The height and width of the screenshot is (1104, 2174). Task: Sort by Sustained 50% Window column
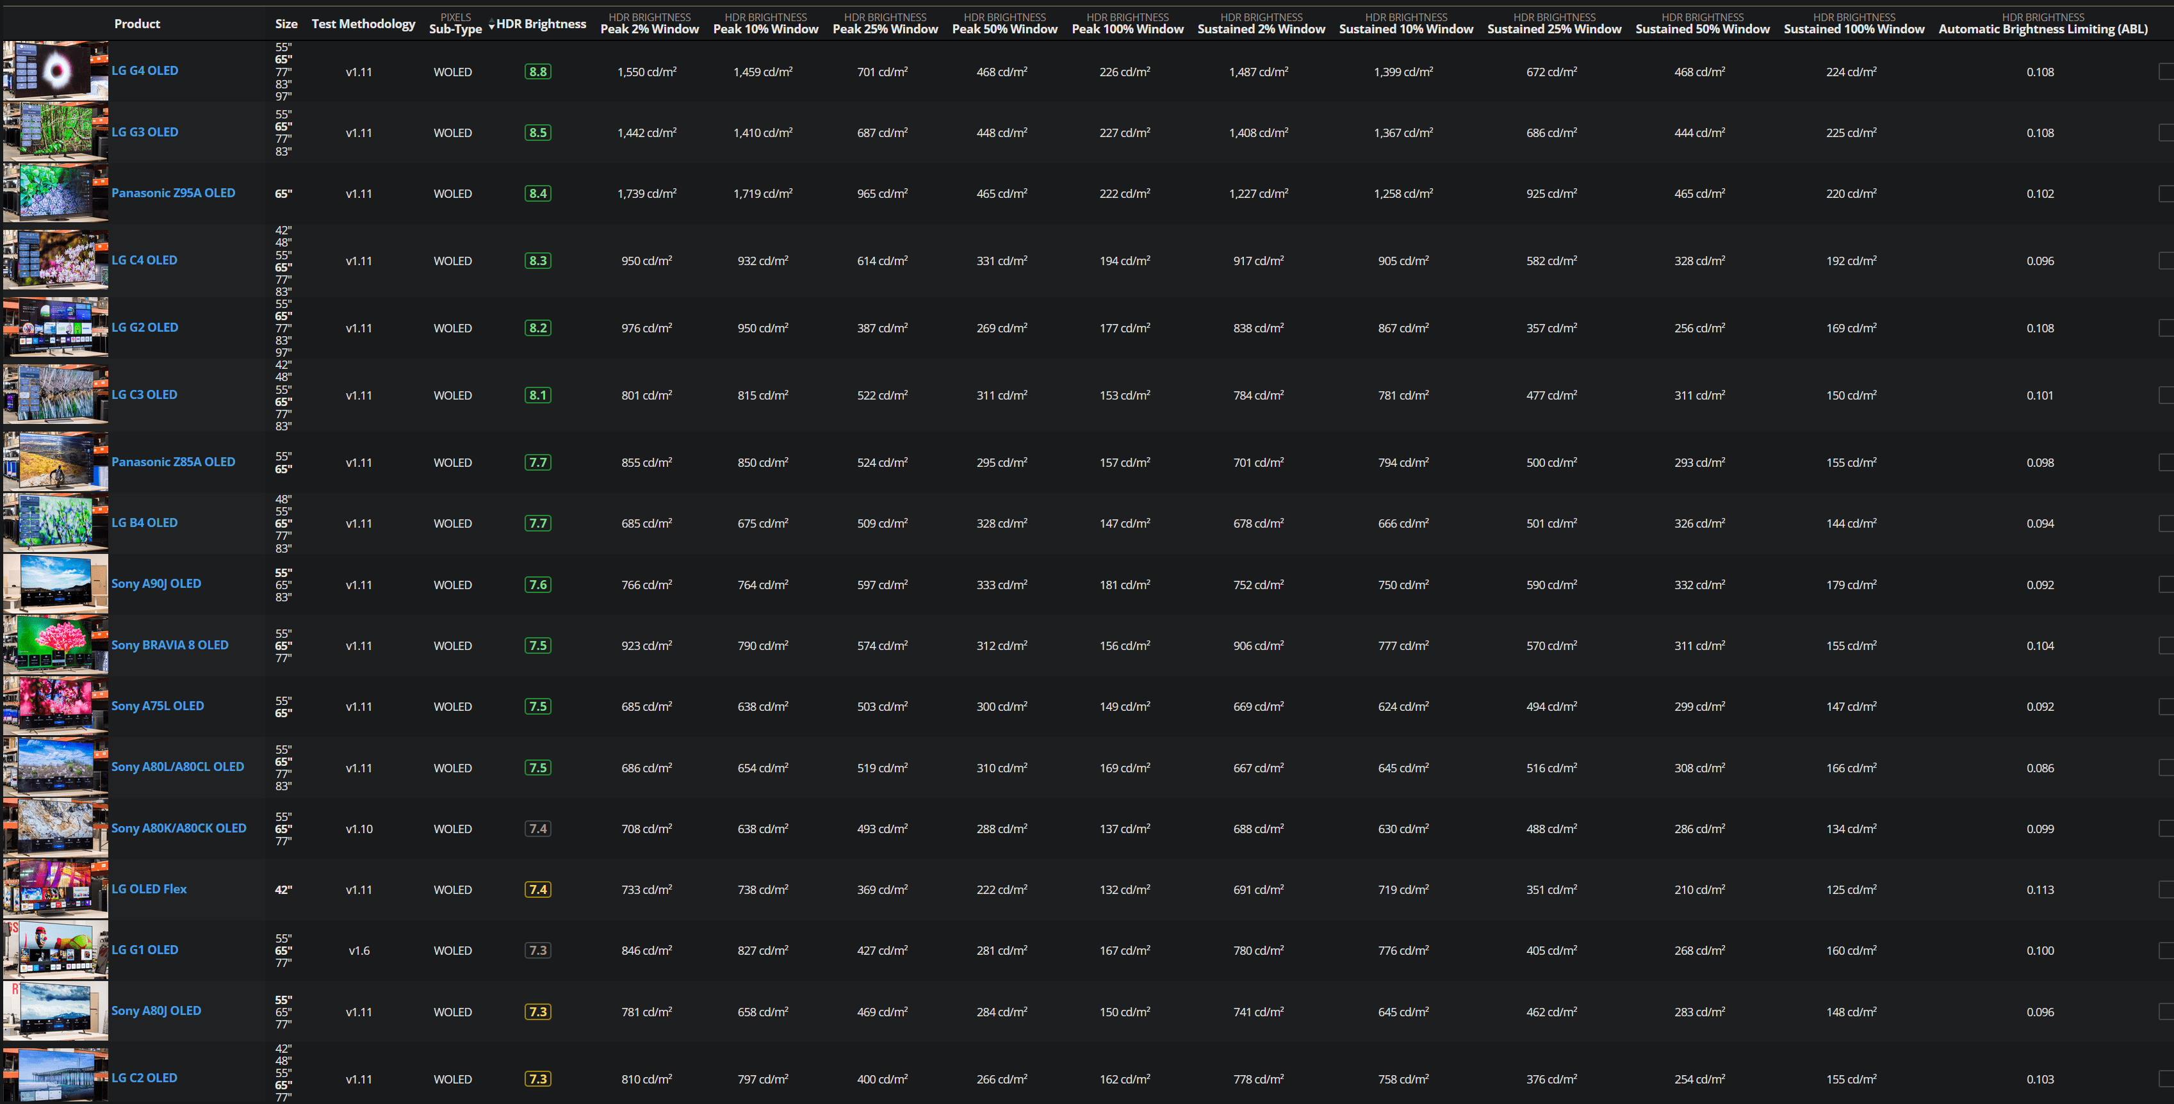pos(1702,24)
